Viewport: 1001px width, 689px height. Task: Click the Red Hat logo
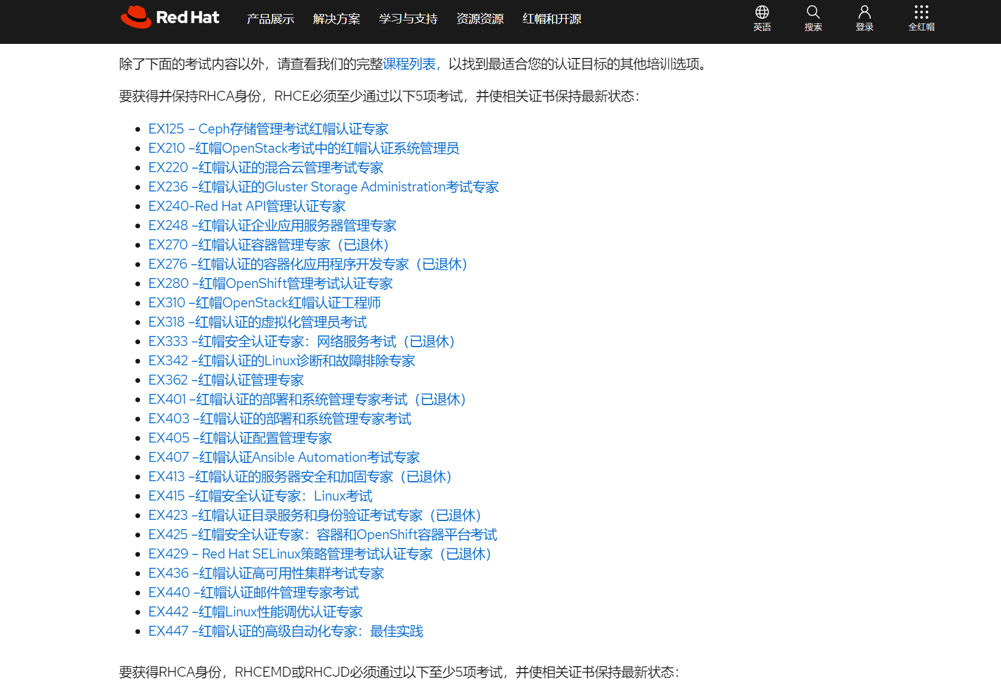[x=169, y=18]
